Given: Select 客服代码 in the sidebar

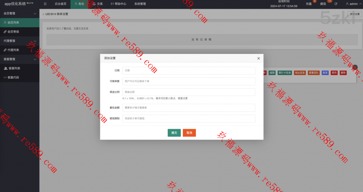Looking at the screenshot, I should pyautogui.click(x=20, y=78).
